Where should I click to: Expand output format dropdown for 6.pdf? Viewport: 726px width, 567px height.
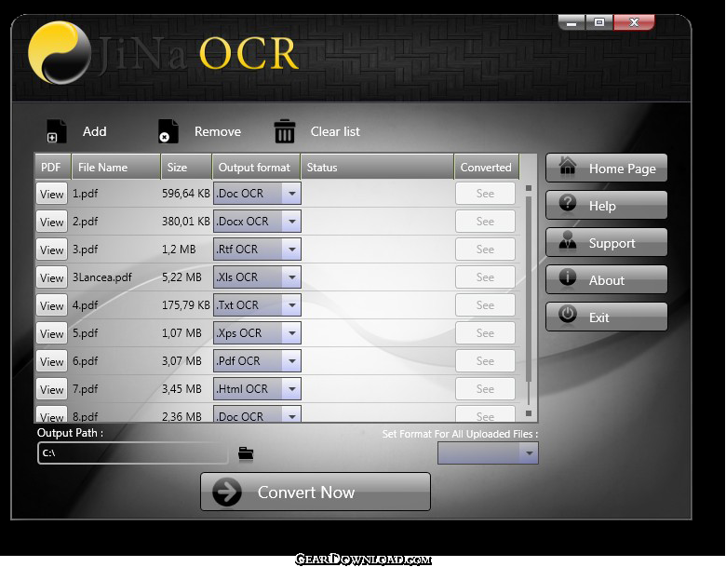(x=292, y=361)
